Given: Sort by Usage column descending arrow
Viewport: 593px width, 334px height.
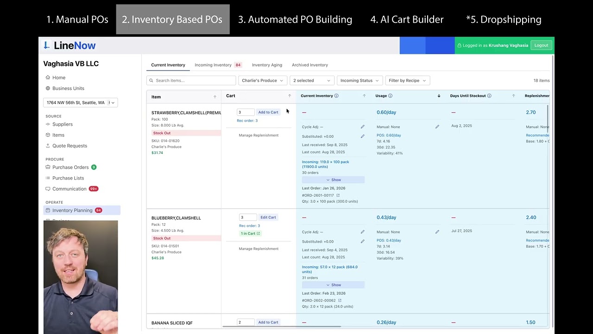Looking at the screenshot, I should click(439, 96).
